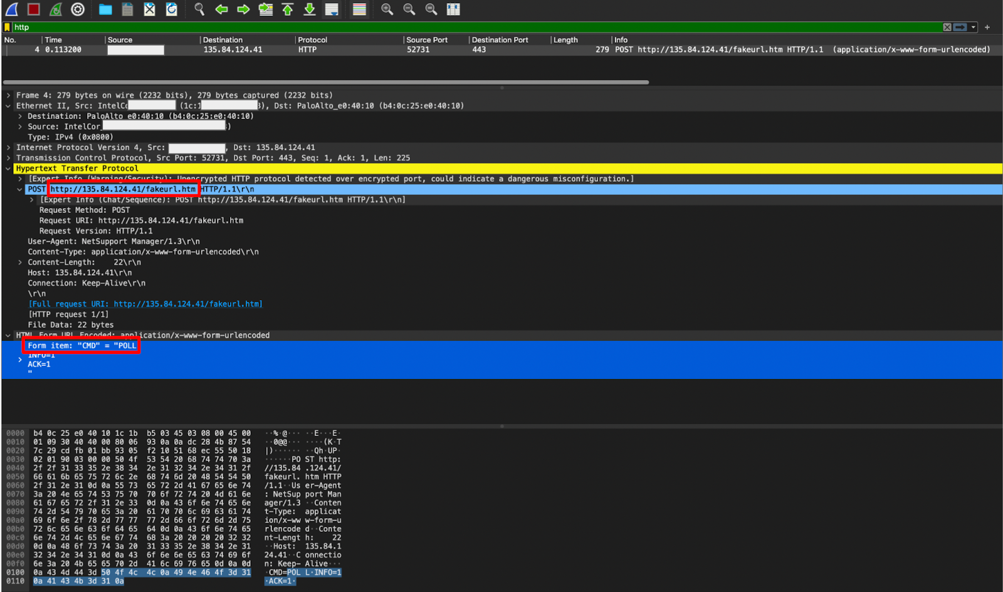Click hex offset row 0100 in bytes pane
Viewport: 1003px width, 592px height.
(x=16, y=573)
